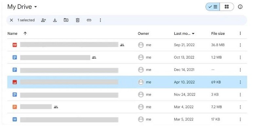
Task: Click the share (add person) icon
Action: point(44,20)
